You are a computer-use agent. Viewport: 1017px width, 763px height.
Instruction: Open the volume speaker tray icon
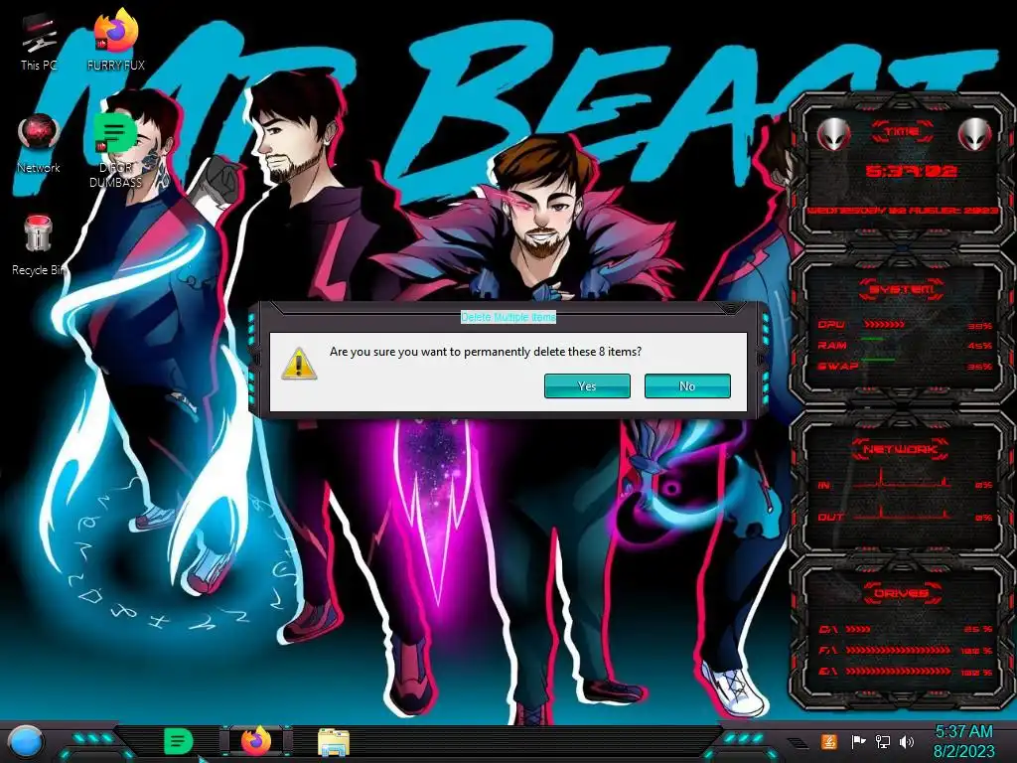(907, 741)
